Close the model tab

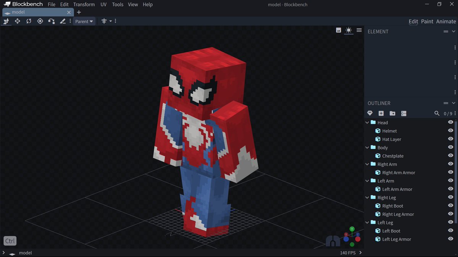[69, 12]
